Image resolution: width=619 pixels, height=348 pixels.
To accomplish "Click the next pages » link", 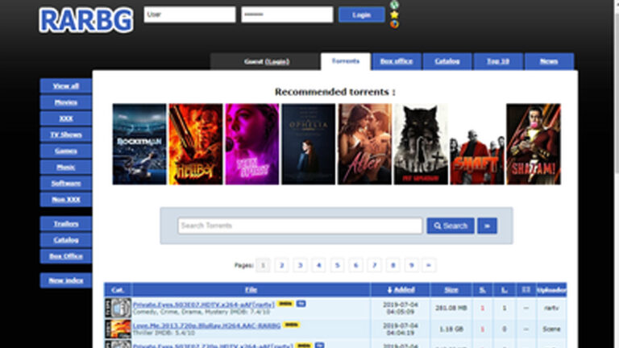I will tap(429, 265).
